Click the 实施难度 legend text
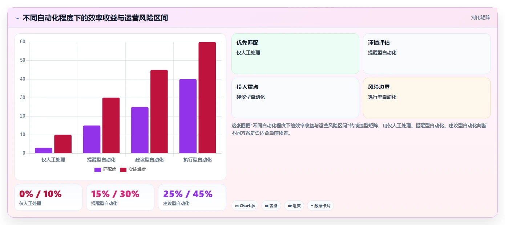Screen dimensions: 505x225 tap(137, 169)
